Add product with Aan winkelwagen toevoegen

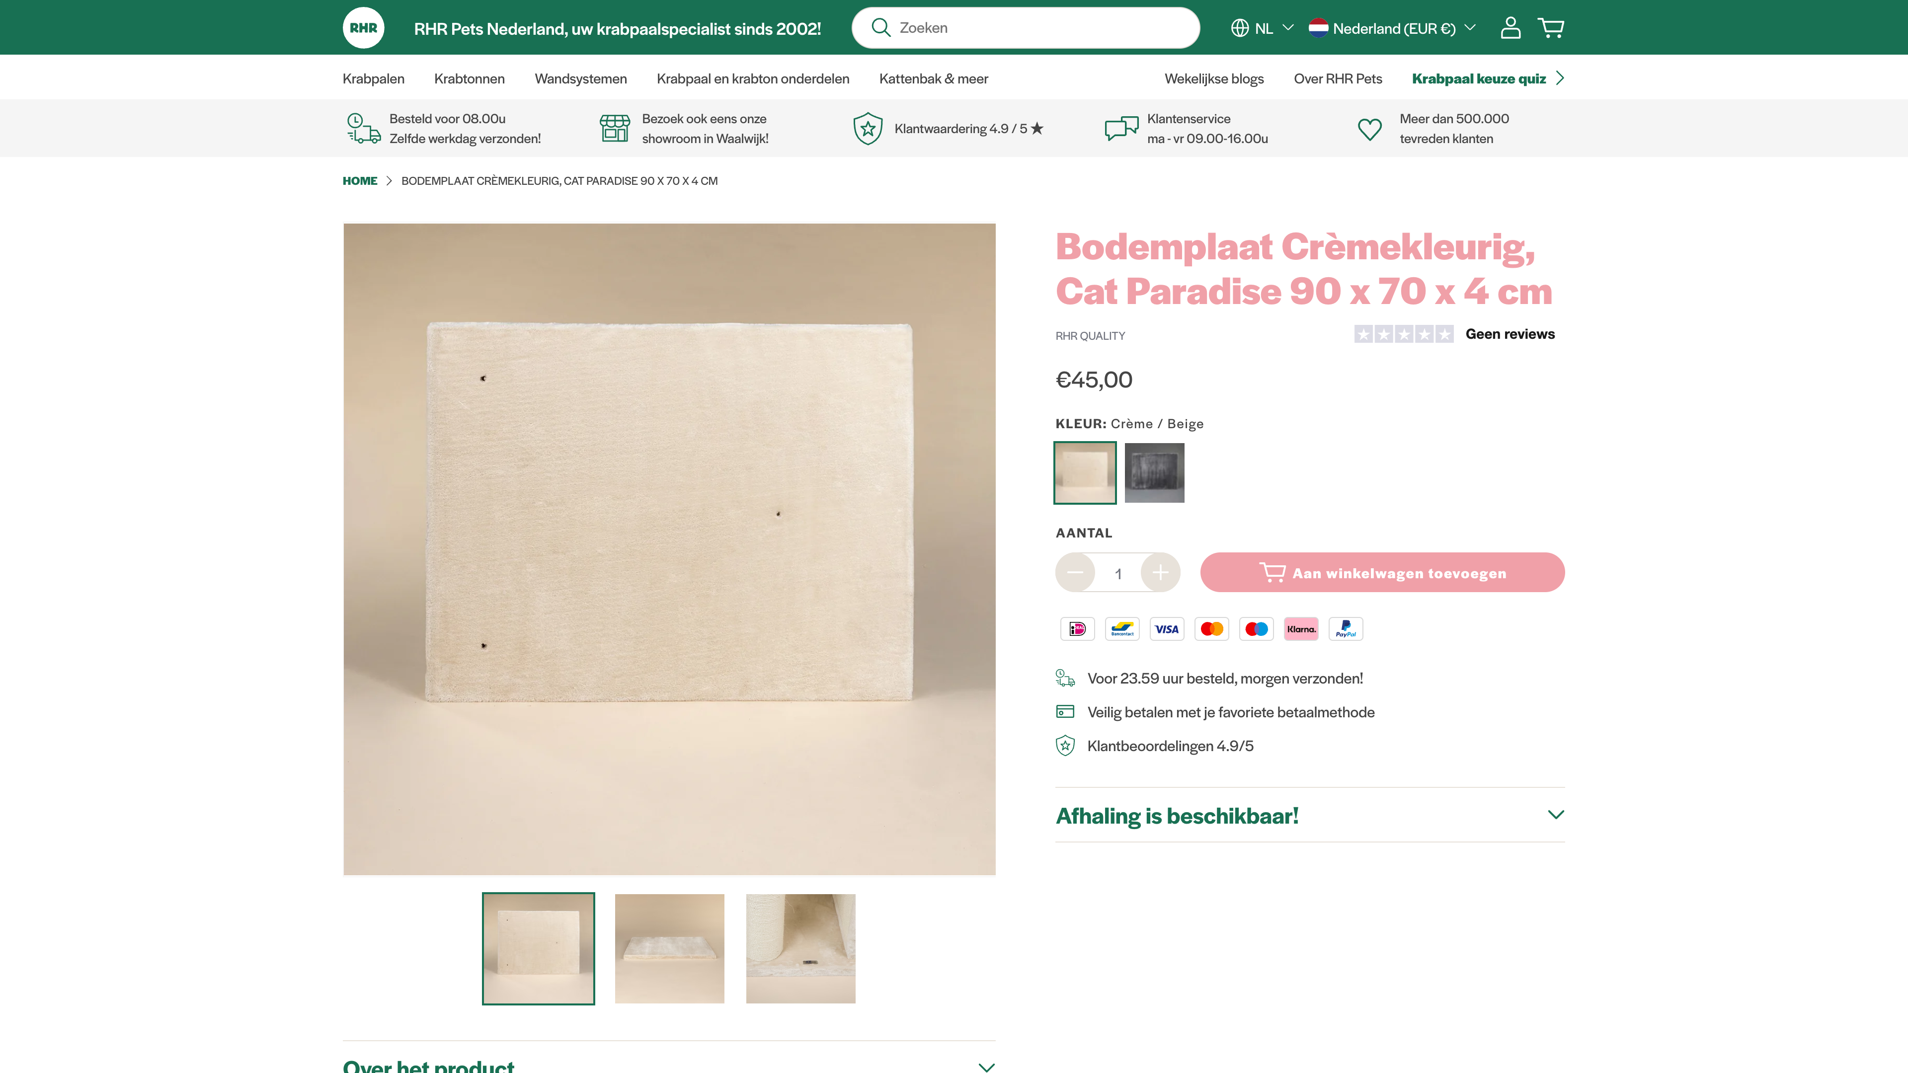[1382, 572]
